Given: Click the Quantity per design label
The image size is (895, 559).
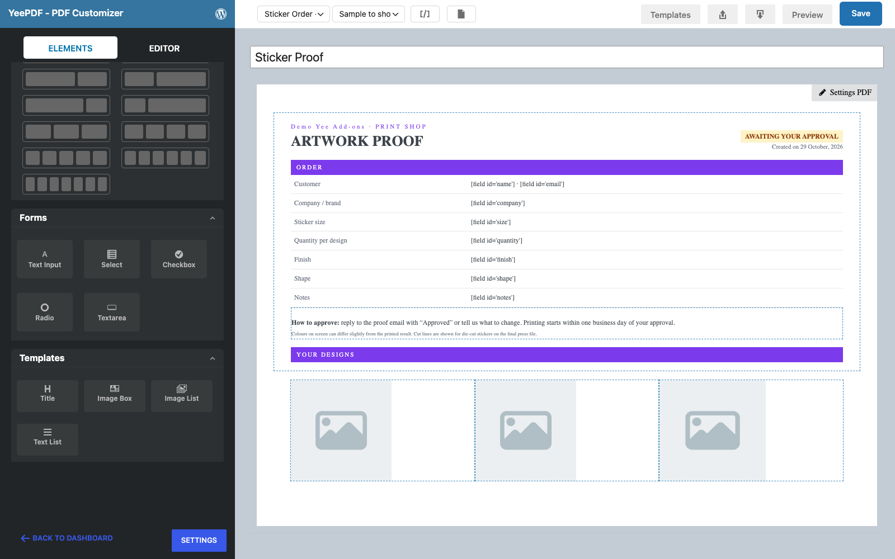Looking at the screenshot, I should pos(321,241).
